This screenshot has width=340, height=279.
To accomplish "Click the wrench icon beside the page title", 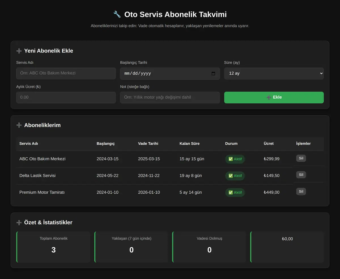I will [x=117, y=14].
